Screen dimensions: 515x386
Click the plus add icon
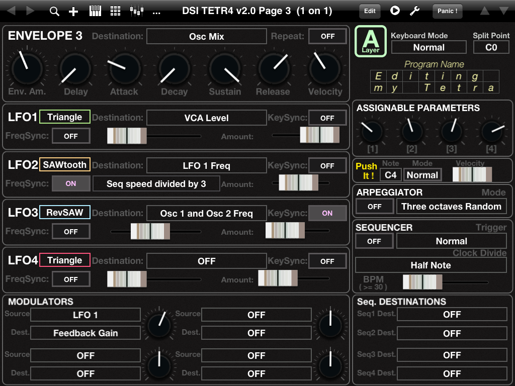point(73,11)
